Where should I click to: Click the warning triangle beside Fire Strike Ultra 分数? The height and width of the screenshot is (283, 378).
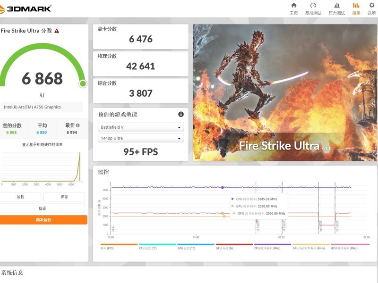(57, 31)
